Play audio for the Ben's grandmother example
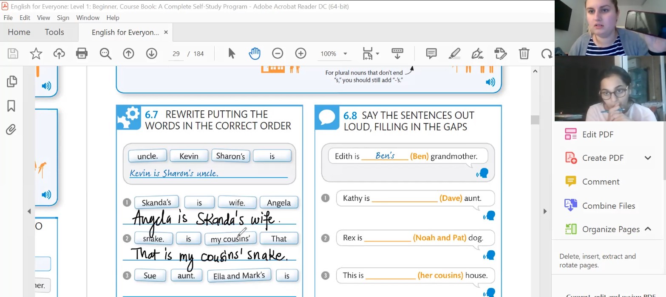The height and width of the screenshot is (297, 666). pyautogui.click(x=482, y=174)
